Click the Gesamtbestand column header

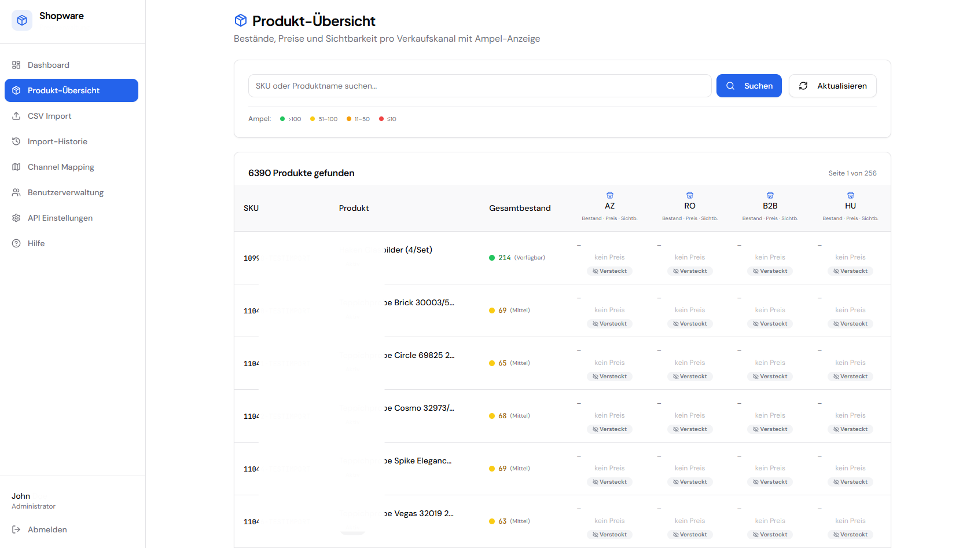tap(520, 208)
